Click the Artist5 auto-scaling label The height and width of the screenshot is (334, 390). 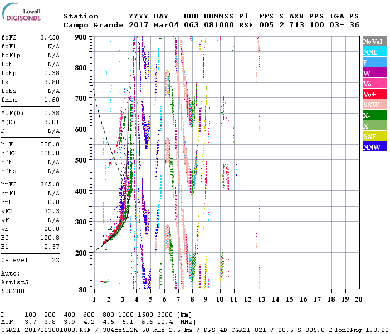[14, 283]
